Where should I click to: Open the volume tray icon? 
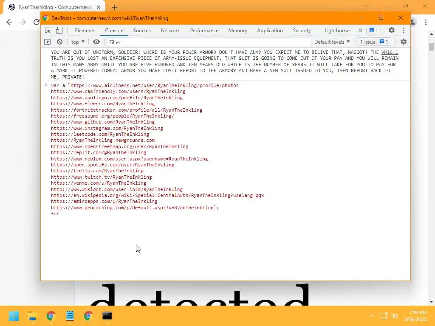[394, 316]
